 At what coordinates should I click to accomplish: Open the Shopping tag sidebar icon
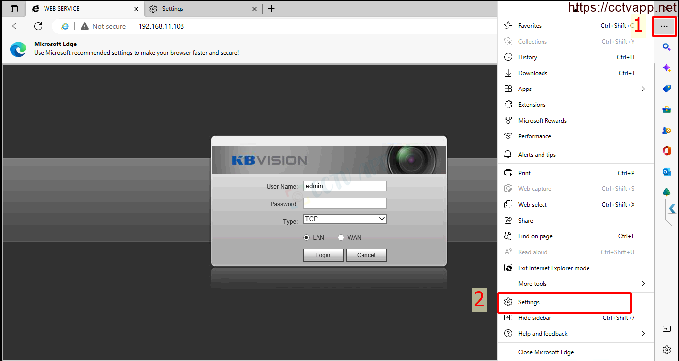coord(666,89)
